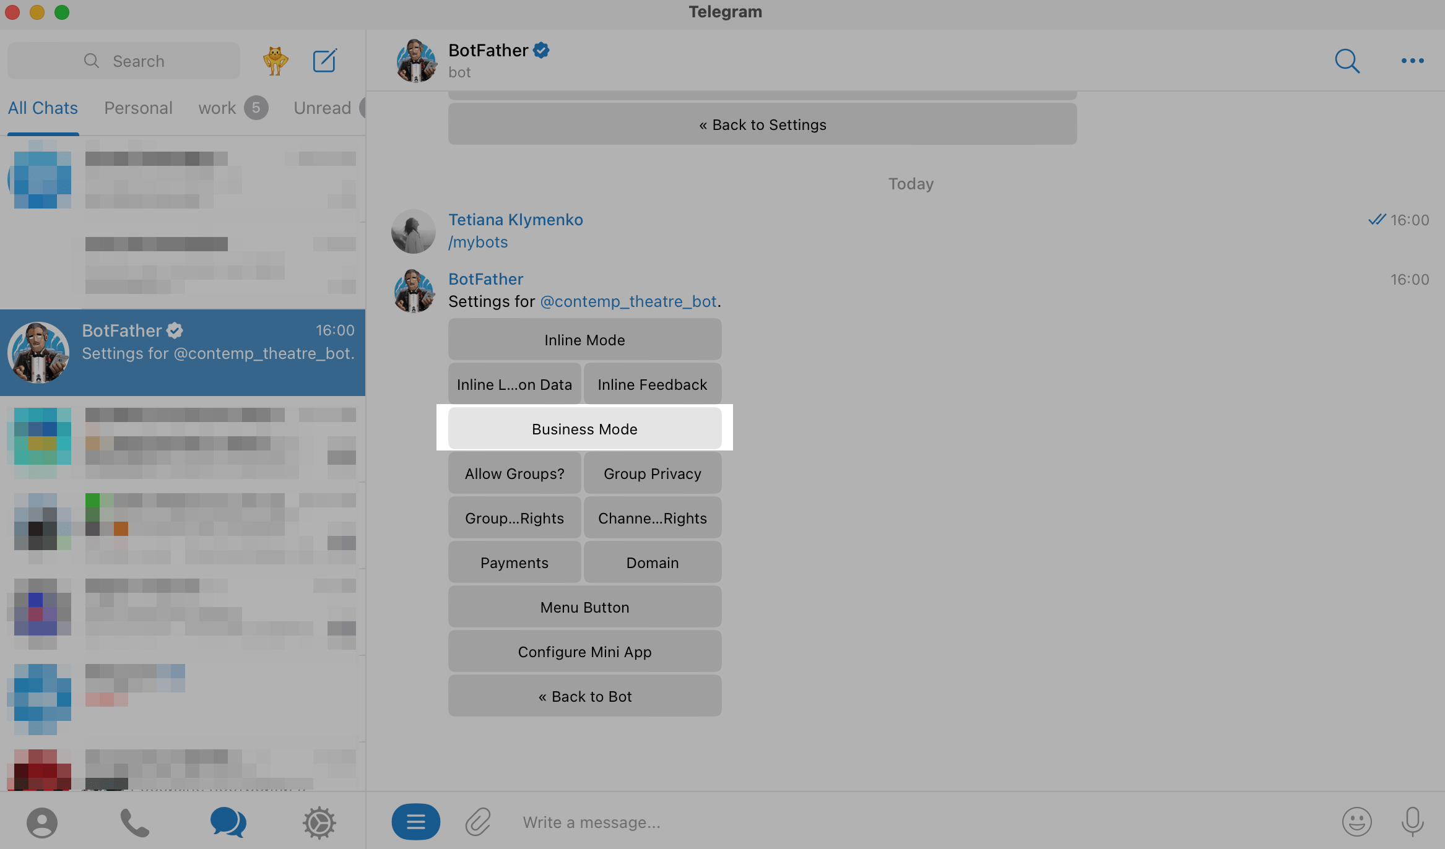Click the orange cat sticker icon
This screenshot has width=1445, height=849.
pyautogui.click(x=276, y=61)
